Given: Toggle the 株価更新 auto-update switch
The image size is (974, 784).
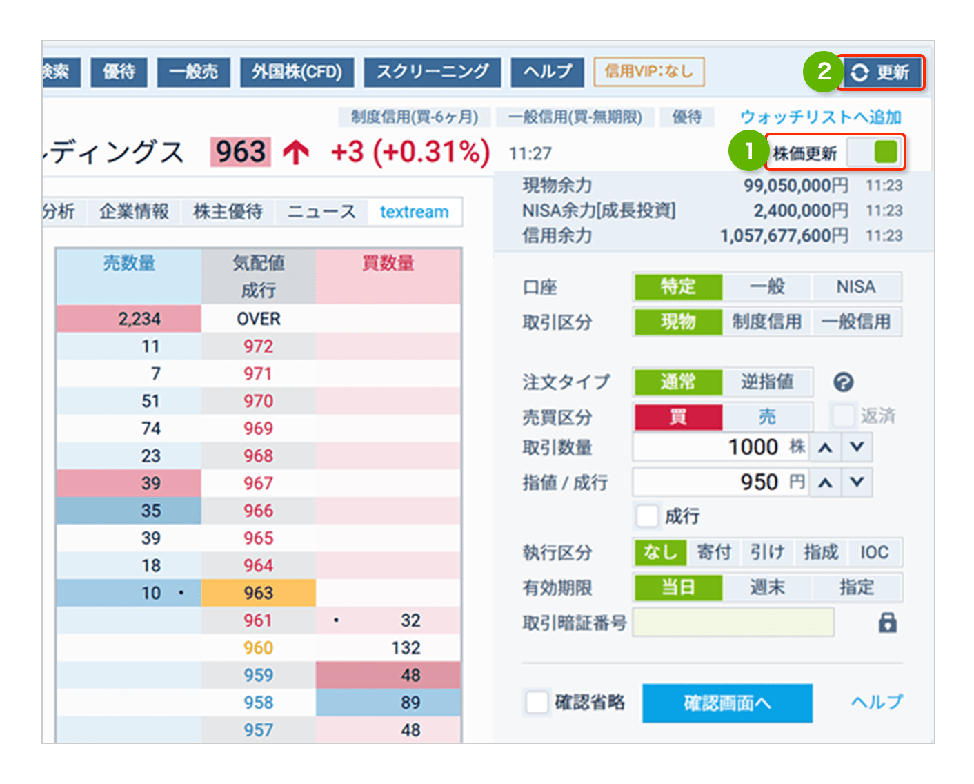Looking at the screenshot, I should [x=874, y=152].
